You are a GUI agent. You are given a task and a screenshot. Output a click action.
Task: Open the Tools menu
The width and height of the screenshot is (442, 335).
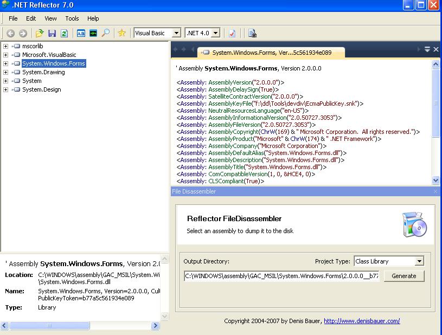click(x=72, y=18)
